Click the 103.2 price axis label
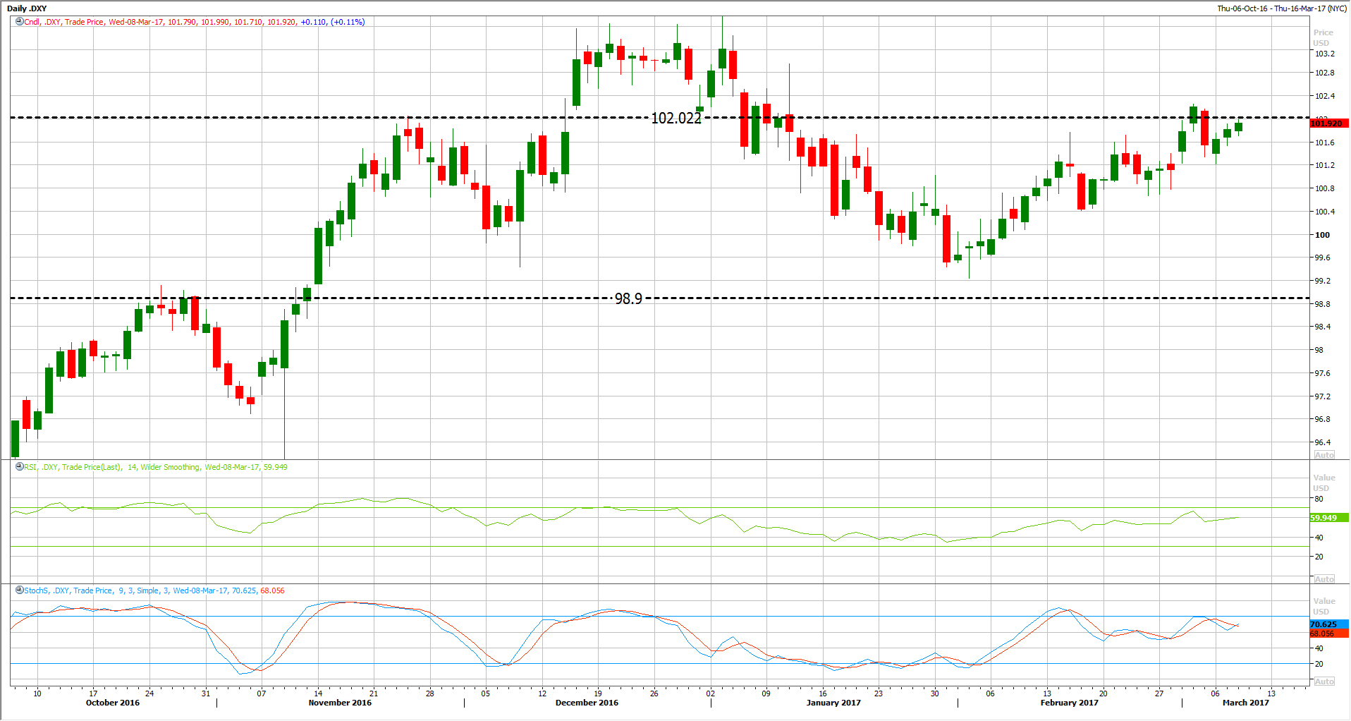The image size is (1351, 721). 1324,54
